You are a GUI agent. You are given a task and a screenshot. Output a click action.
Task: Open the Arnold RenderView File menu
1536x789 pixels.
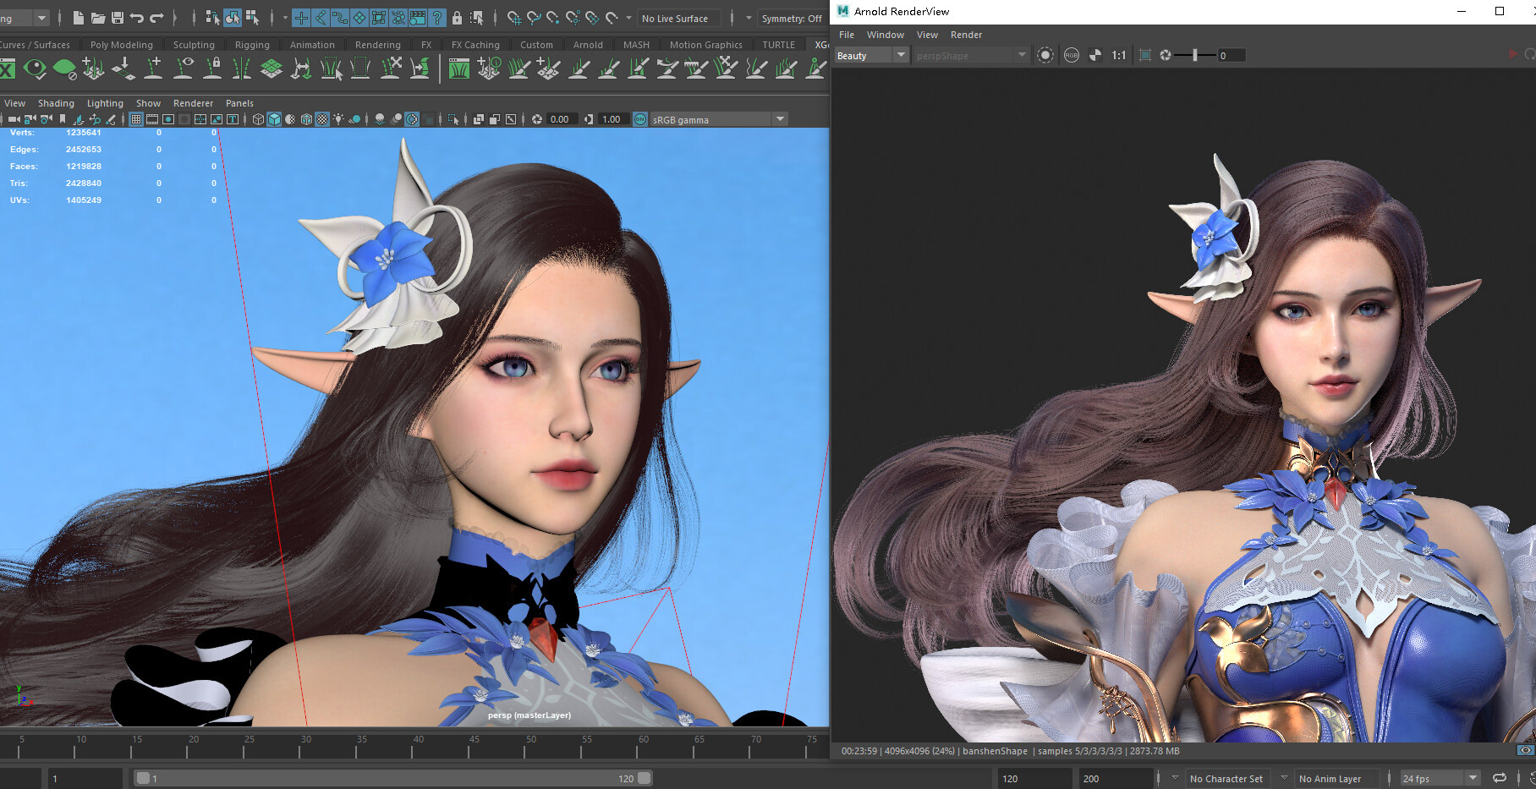[847, 35]
